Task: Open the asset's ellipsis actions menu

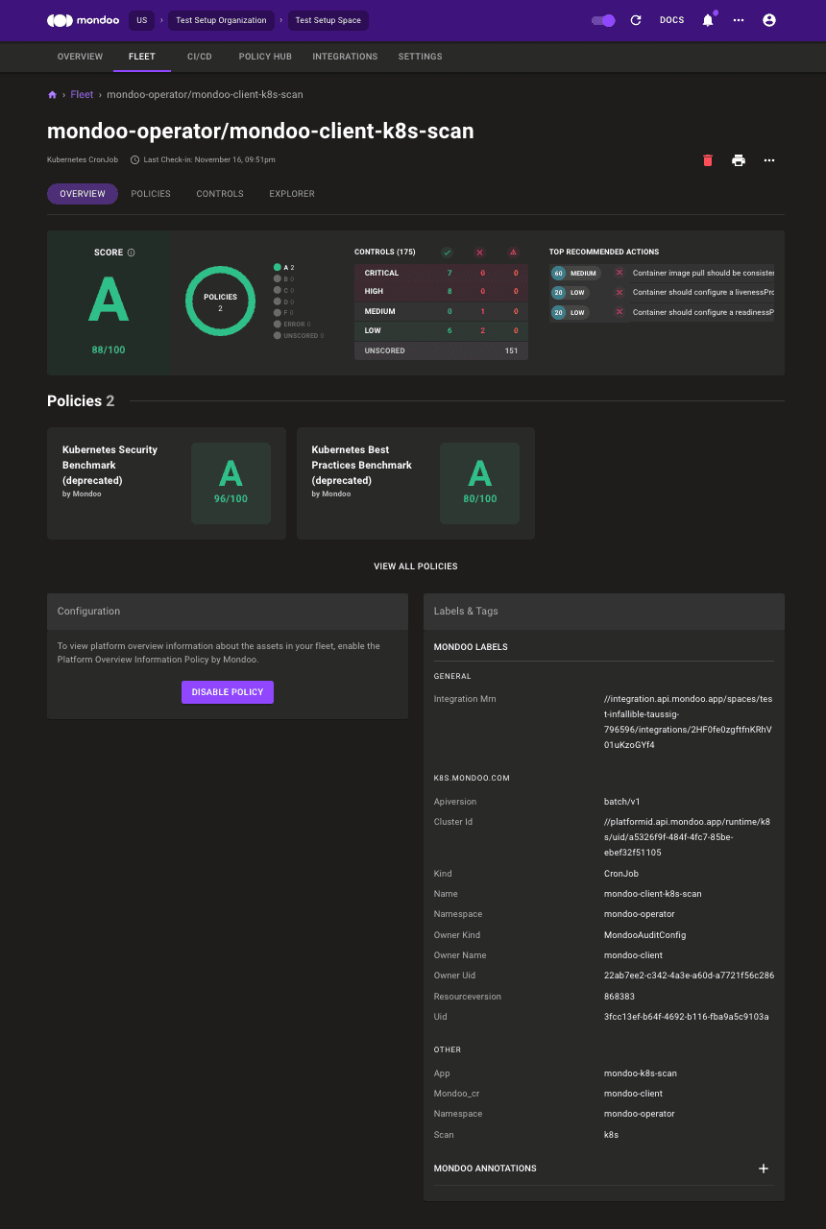Action: click(x=769, y=160)
